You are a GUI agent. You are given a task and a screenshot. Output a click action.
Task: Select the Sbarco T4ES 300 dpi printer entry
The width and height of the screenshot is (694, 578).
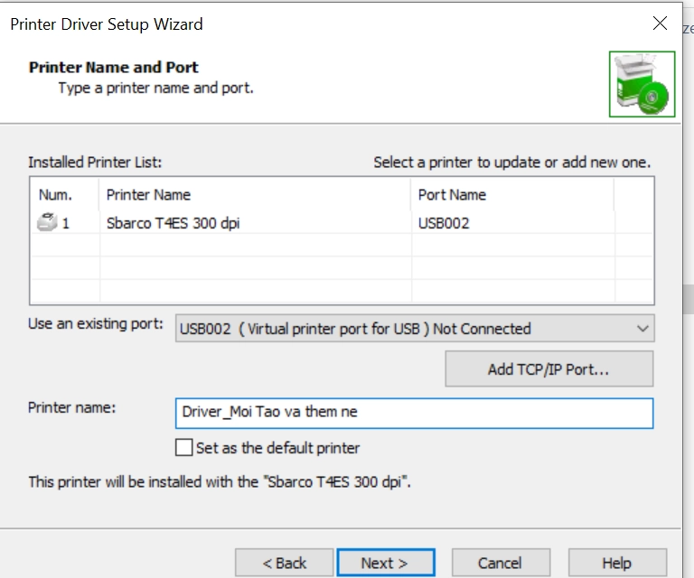point(173,223)
